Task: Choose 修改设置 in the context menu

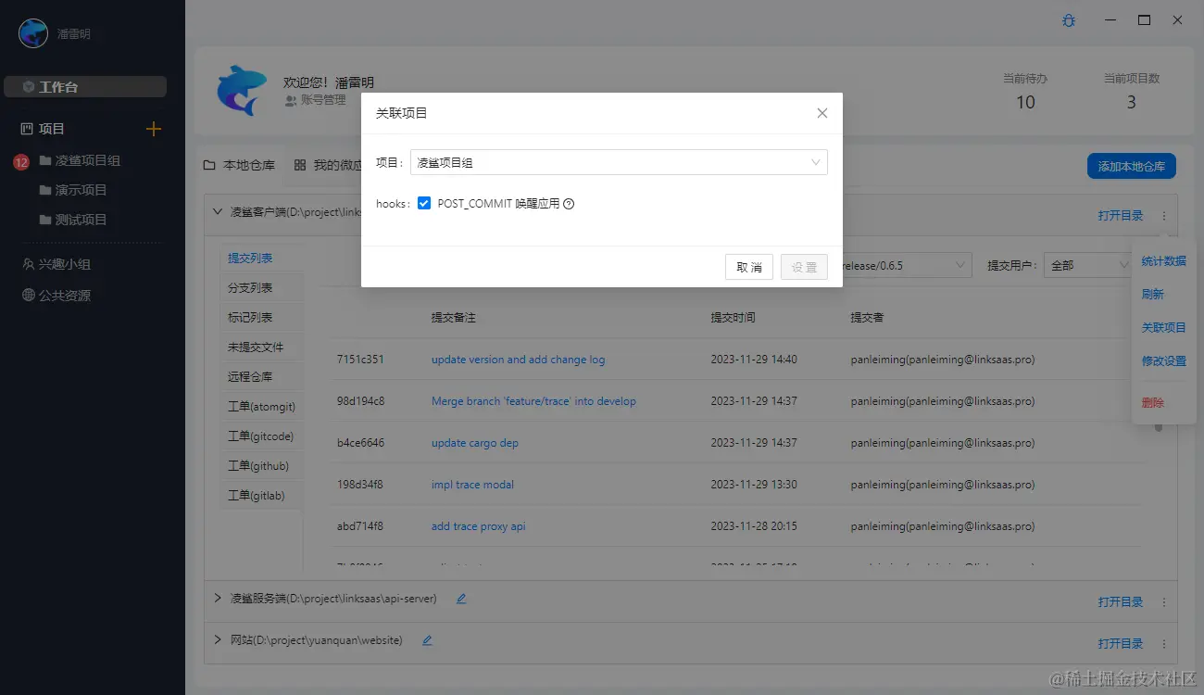Action: [x=1164, y=361]
